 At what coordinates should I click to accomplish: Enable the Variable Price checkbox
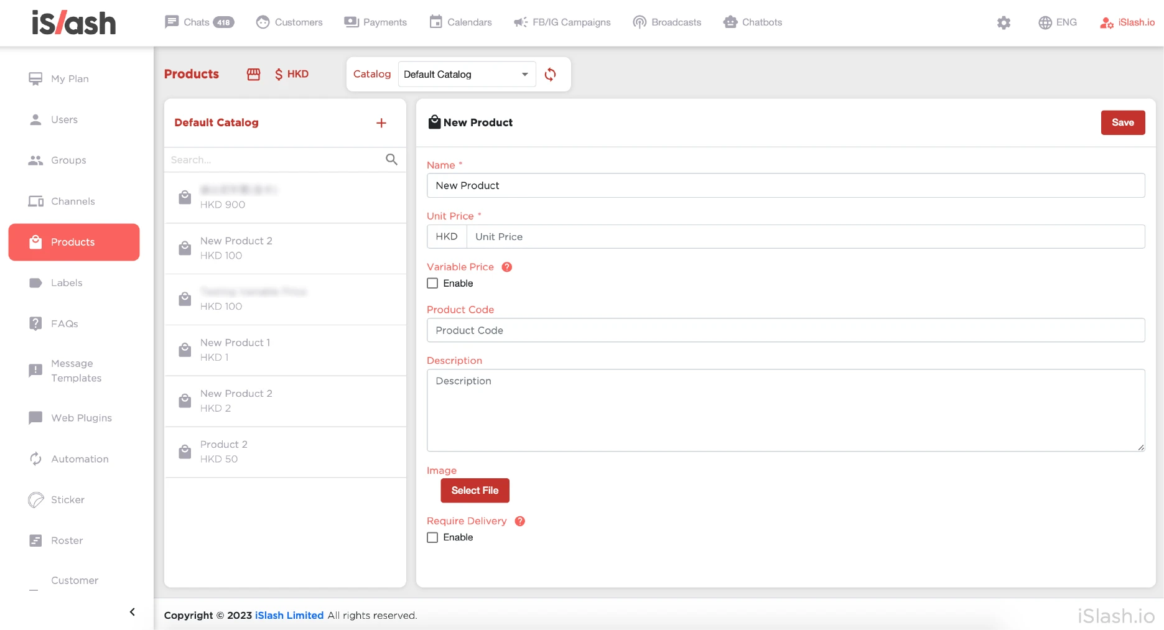click(x=432, y=284)
